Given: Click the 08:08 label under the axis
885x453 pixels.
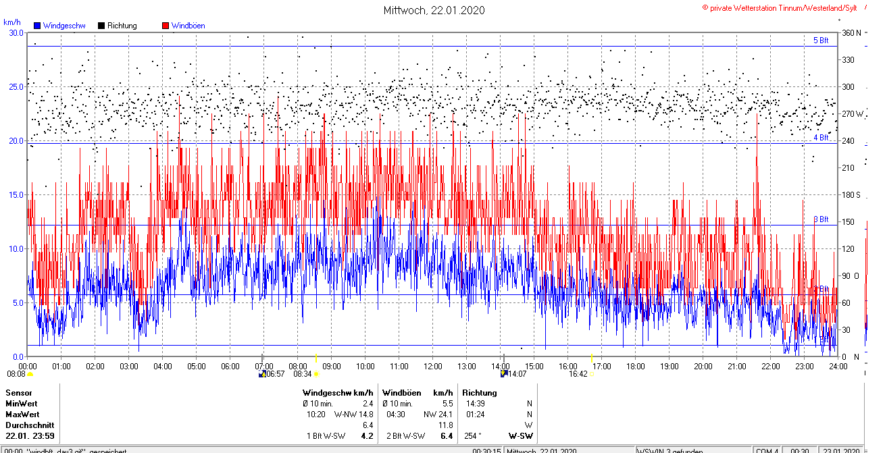Looking at the screenshot, I should pyautogui.click(x=16, y=373).
